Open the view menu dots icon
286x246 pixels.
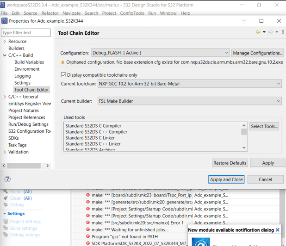(283, 32)
